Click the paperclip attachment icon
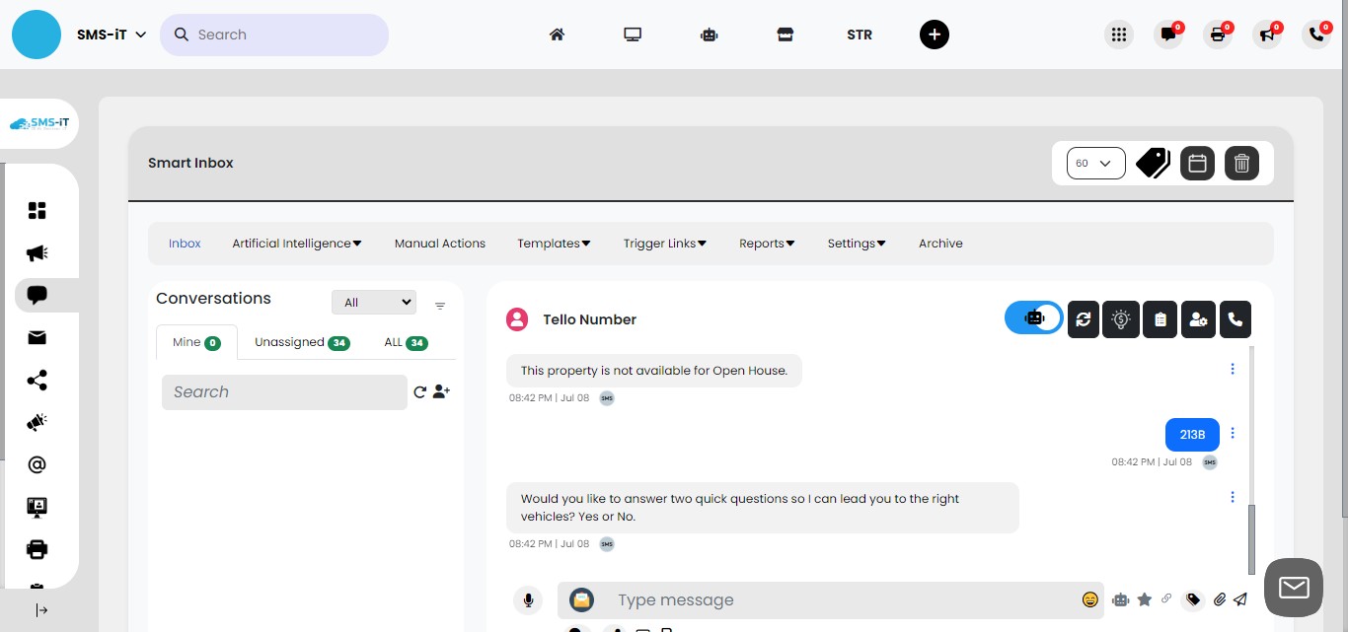 click(1220, 599)
